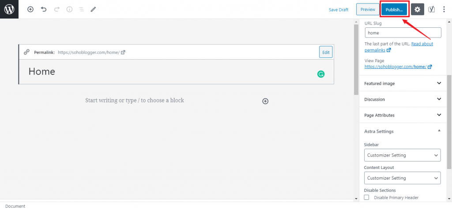Open the Content Layout dropdown

[402, 178]
